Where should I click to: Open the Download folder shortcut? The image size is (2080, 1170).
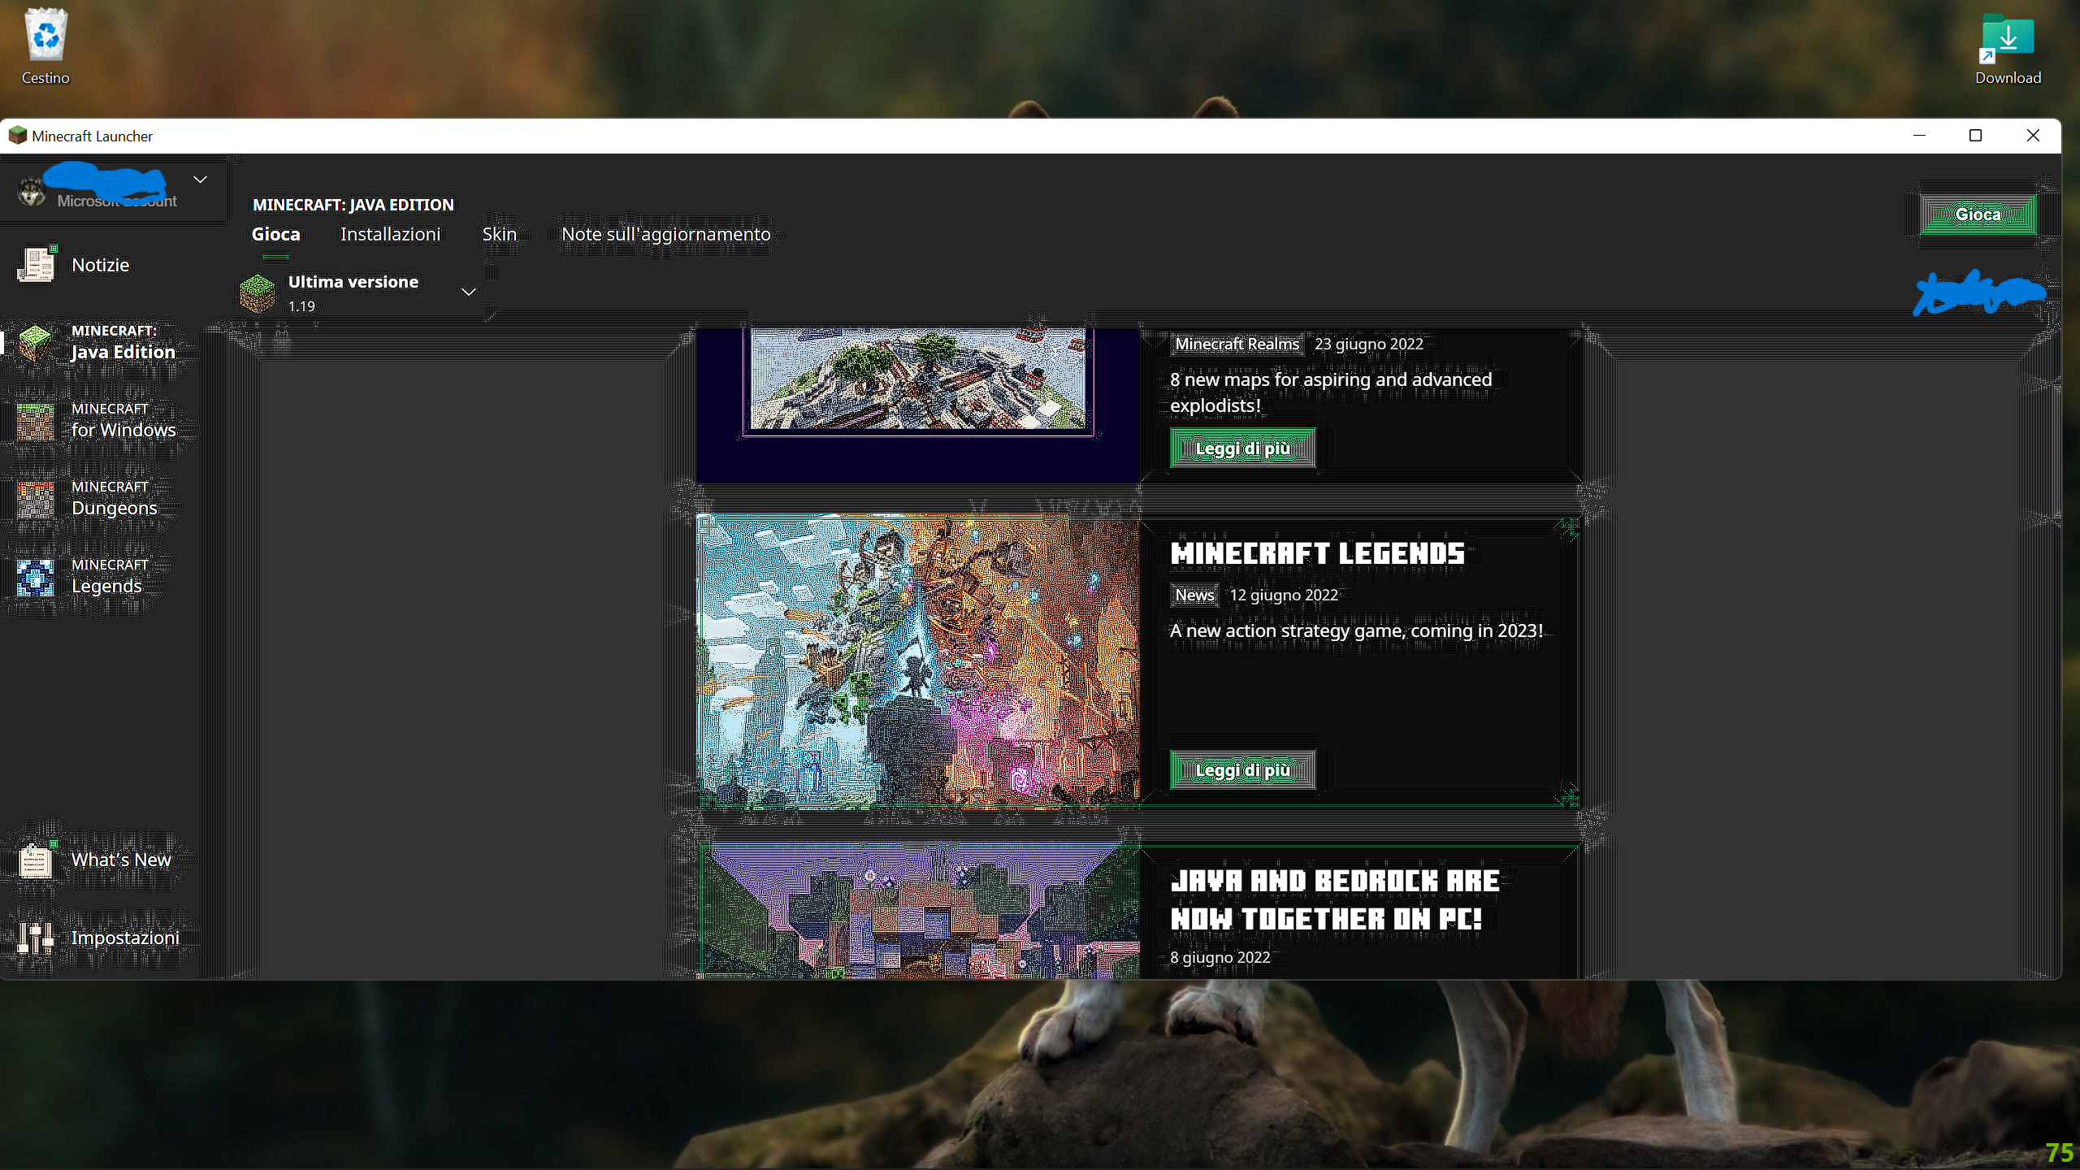pos(2007,38)
